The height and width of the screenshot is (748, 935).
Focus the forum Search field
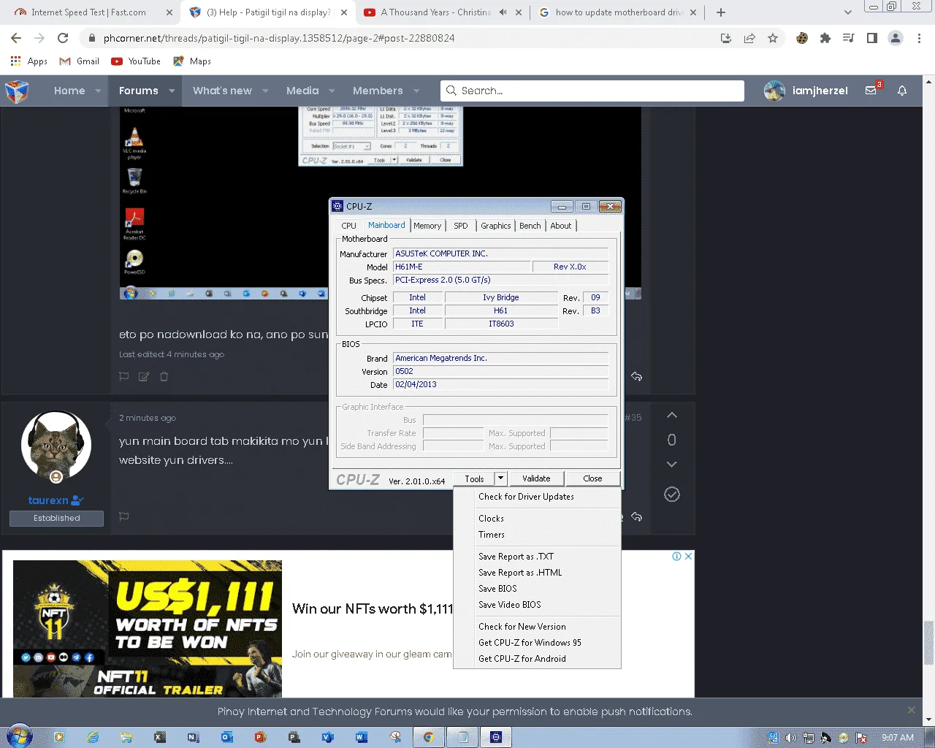tap(592, 91)
